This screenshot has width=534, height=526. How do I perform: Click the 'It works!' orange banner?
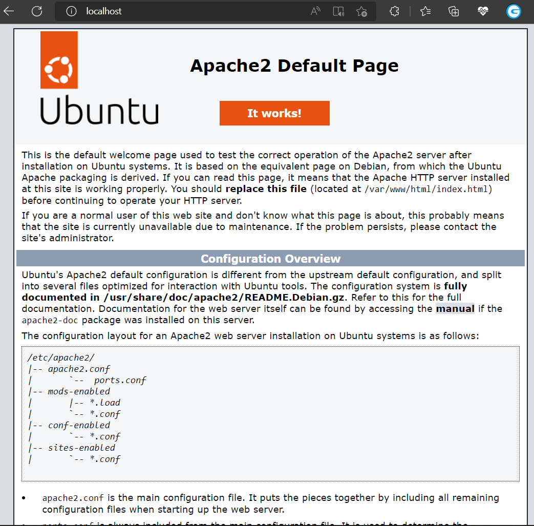click(x=274, y=113)
